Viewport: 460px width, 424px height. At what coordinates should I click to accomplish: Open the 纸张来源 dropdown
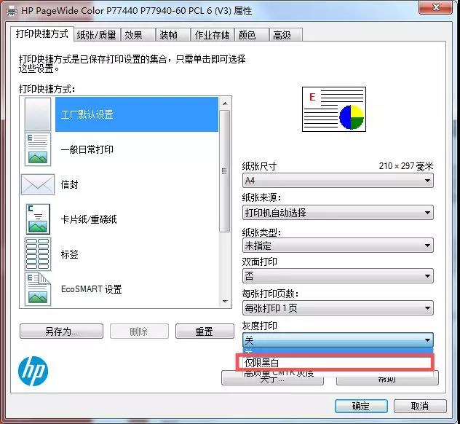point(338,212)
